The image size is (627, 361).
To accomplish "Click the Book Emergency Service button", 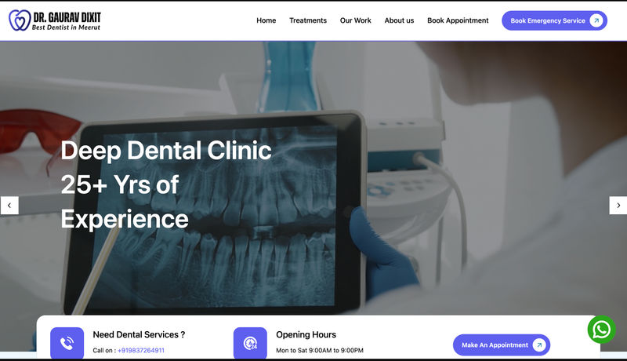I will 555,20.
